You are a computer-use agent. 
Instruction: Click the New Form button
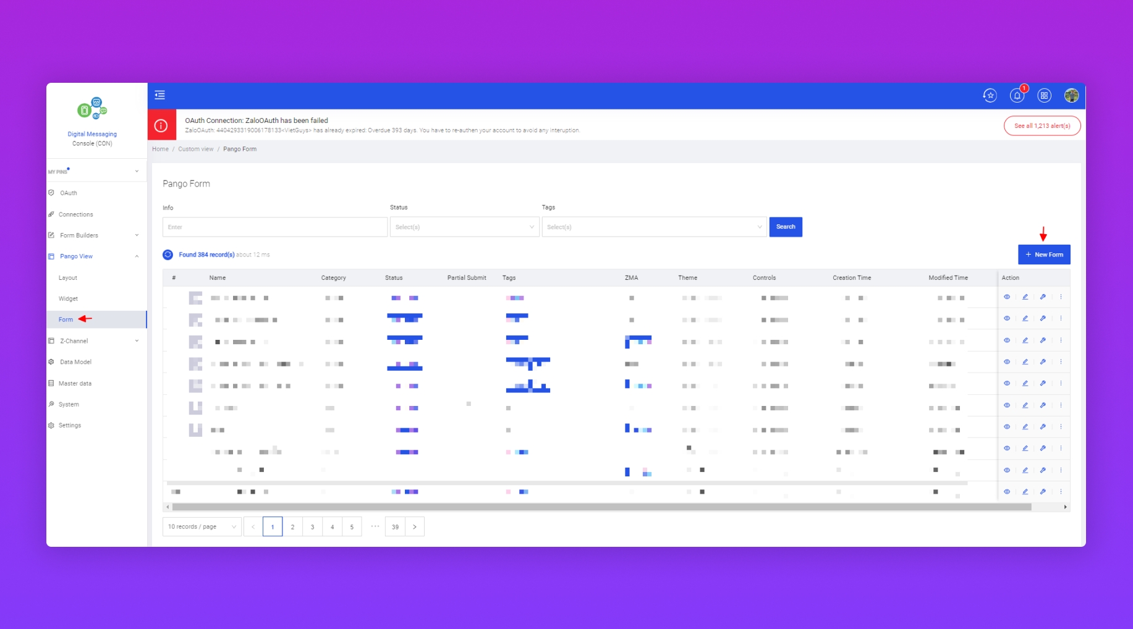click(x=1043, y=255)
